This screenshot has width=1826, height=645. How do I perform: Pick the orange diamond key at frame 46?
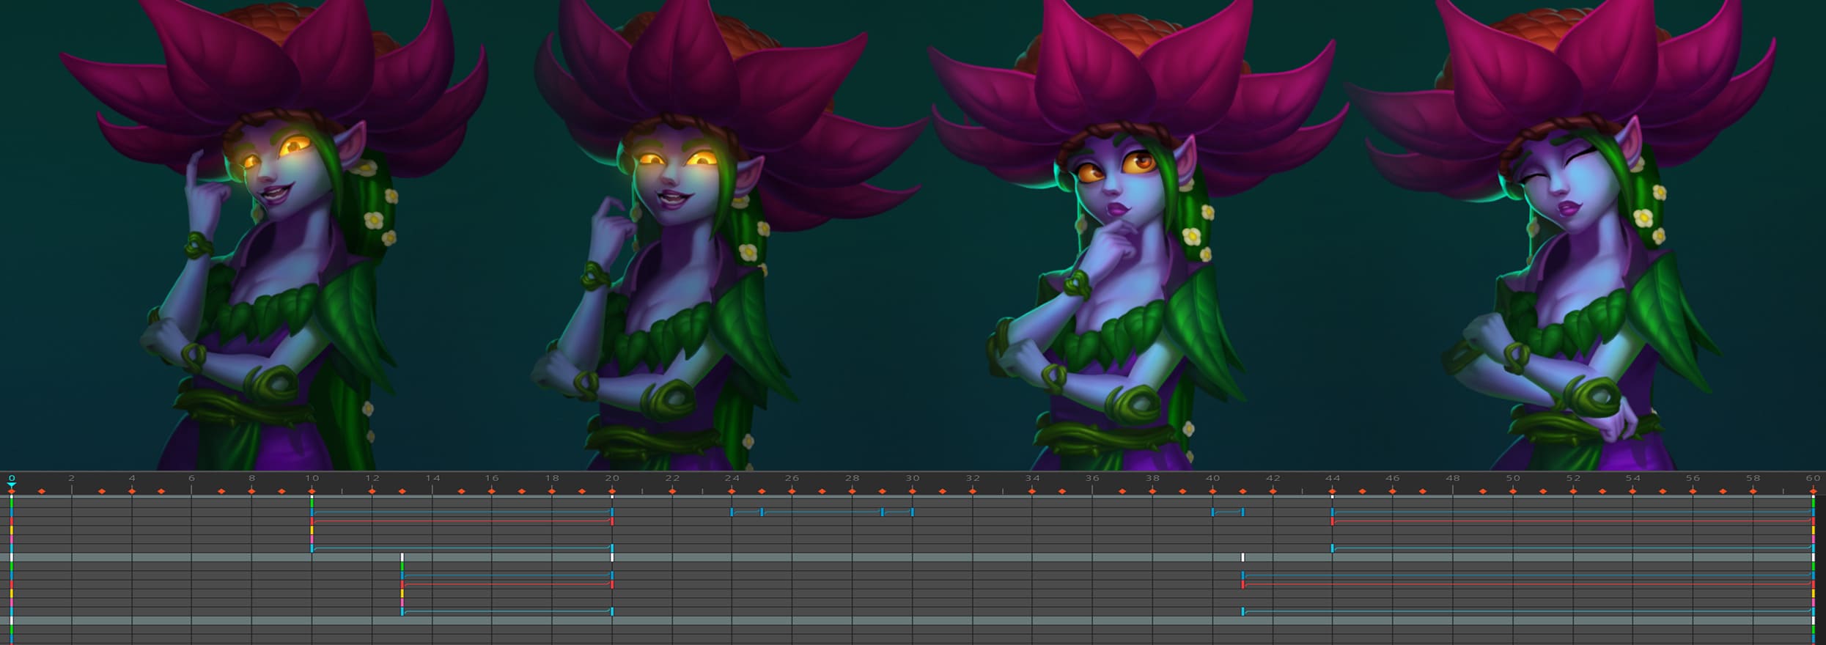coord(1393,491)
